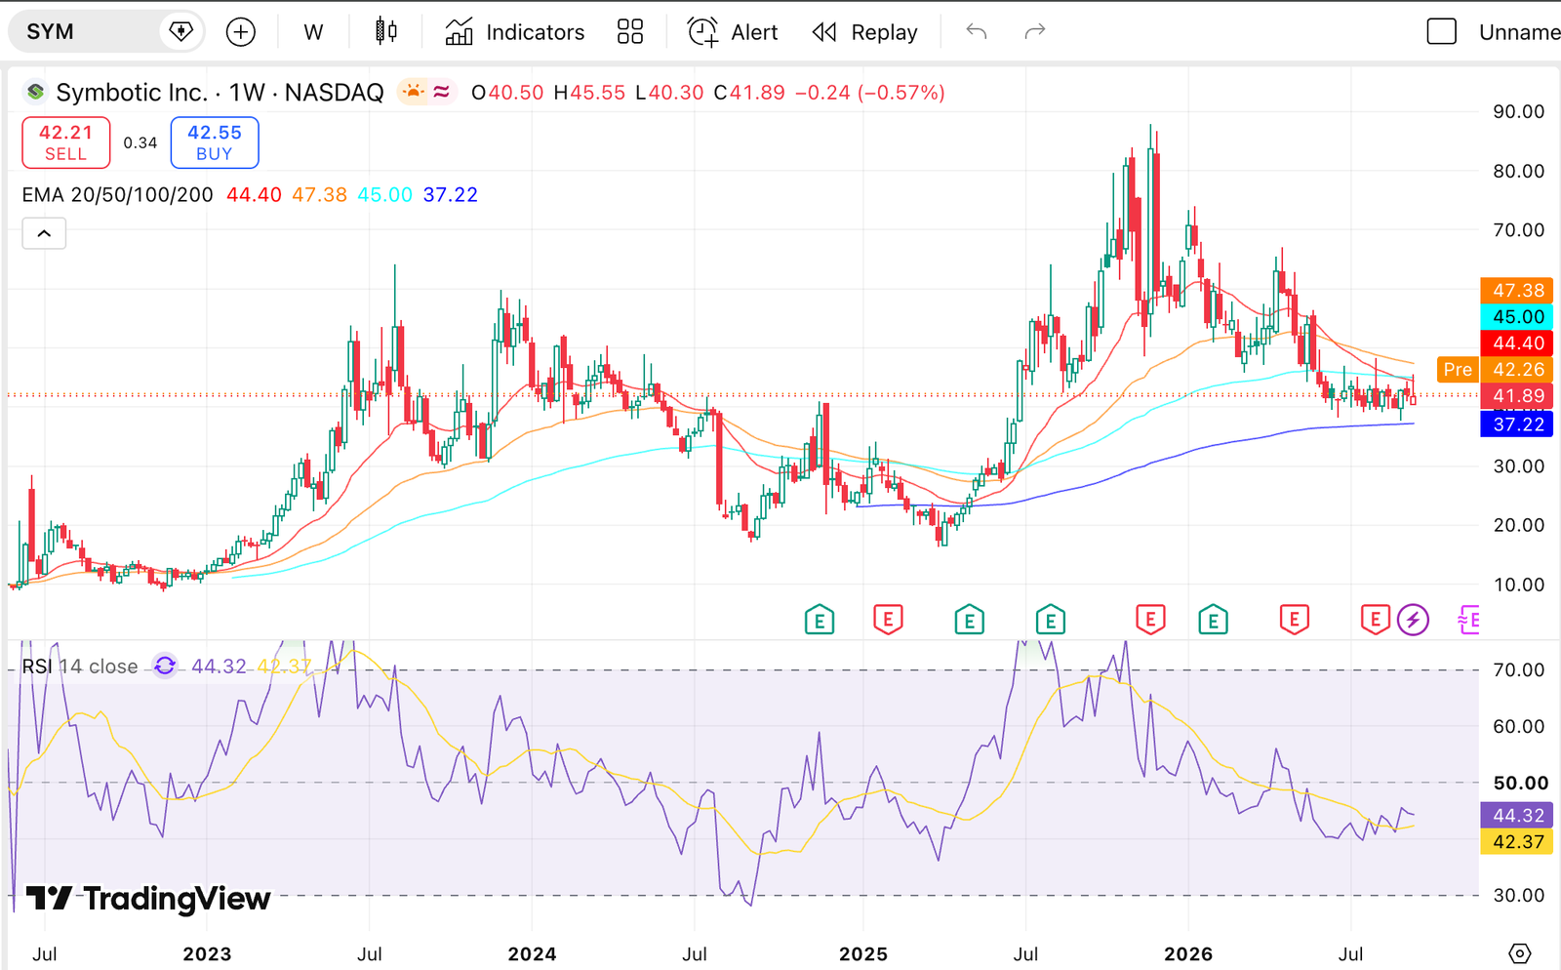
Task: Click the low value L40.30
Action: 669,93
